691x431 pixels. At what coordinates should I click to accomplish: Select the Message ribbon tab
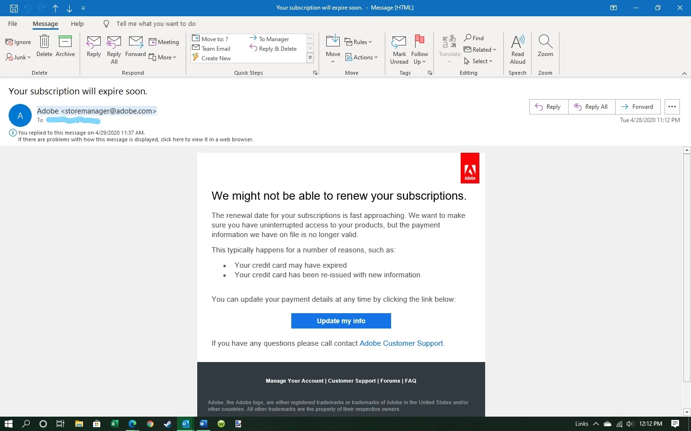(45, 23)
